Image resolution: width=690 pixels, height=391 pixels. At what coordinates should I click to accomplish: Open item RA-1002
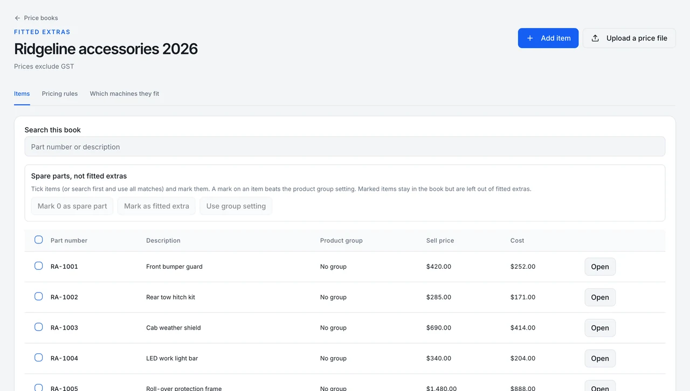[x=600, y=297]
